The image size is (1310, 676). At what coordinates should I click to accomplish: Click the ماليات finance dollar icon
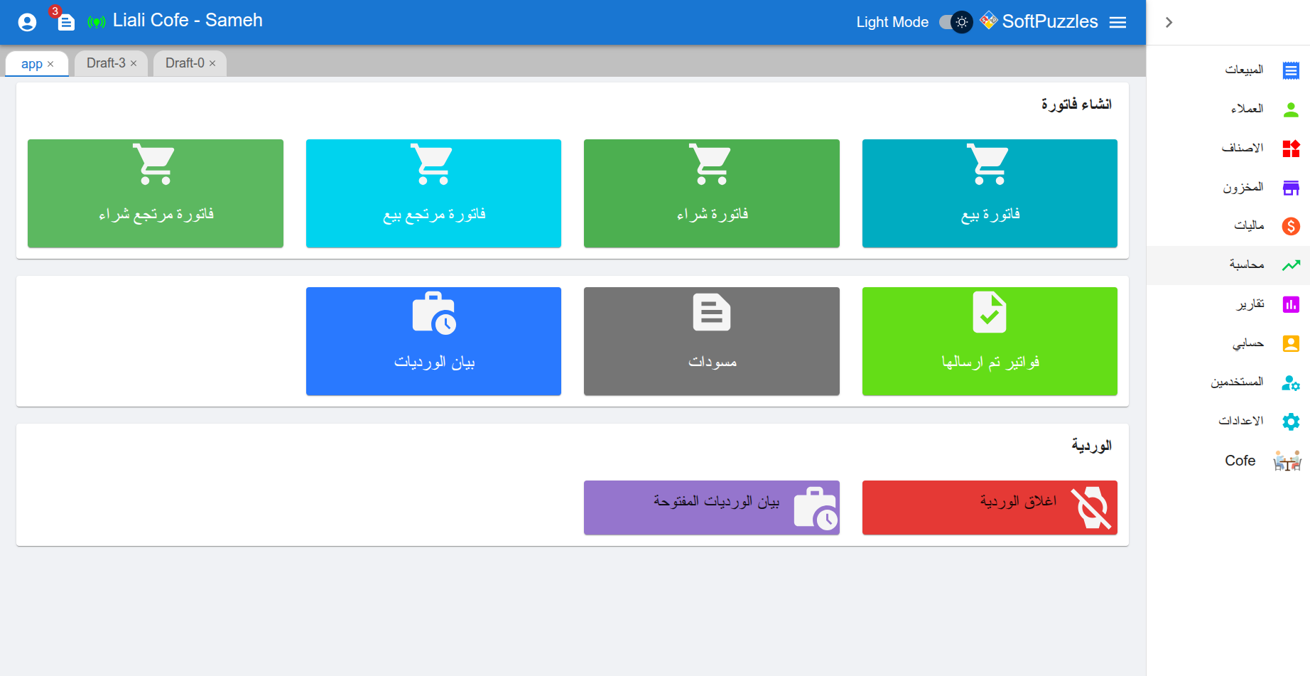(x=1291, y=226)
